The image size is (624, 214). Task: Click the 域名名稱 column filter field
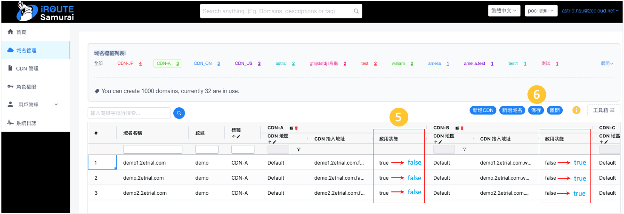153,150
